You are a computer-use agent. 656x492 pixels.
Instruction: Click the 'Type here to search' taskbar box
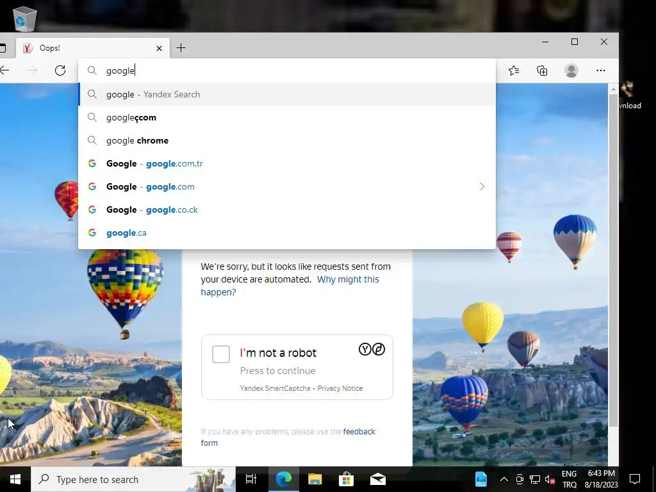(134, 479)
